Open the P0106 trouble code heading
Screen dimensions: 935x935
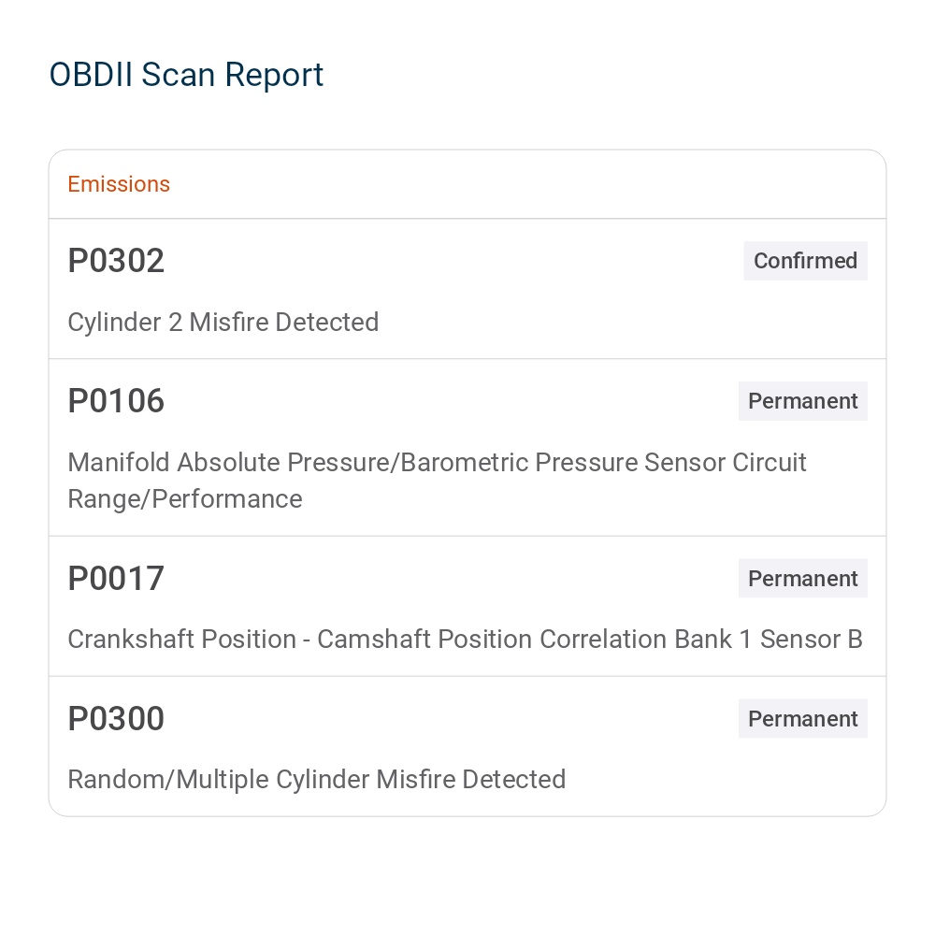[116, 401]
